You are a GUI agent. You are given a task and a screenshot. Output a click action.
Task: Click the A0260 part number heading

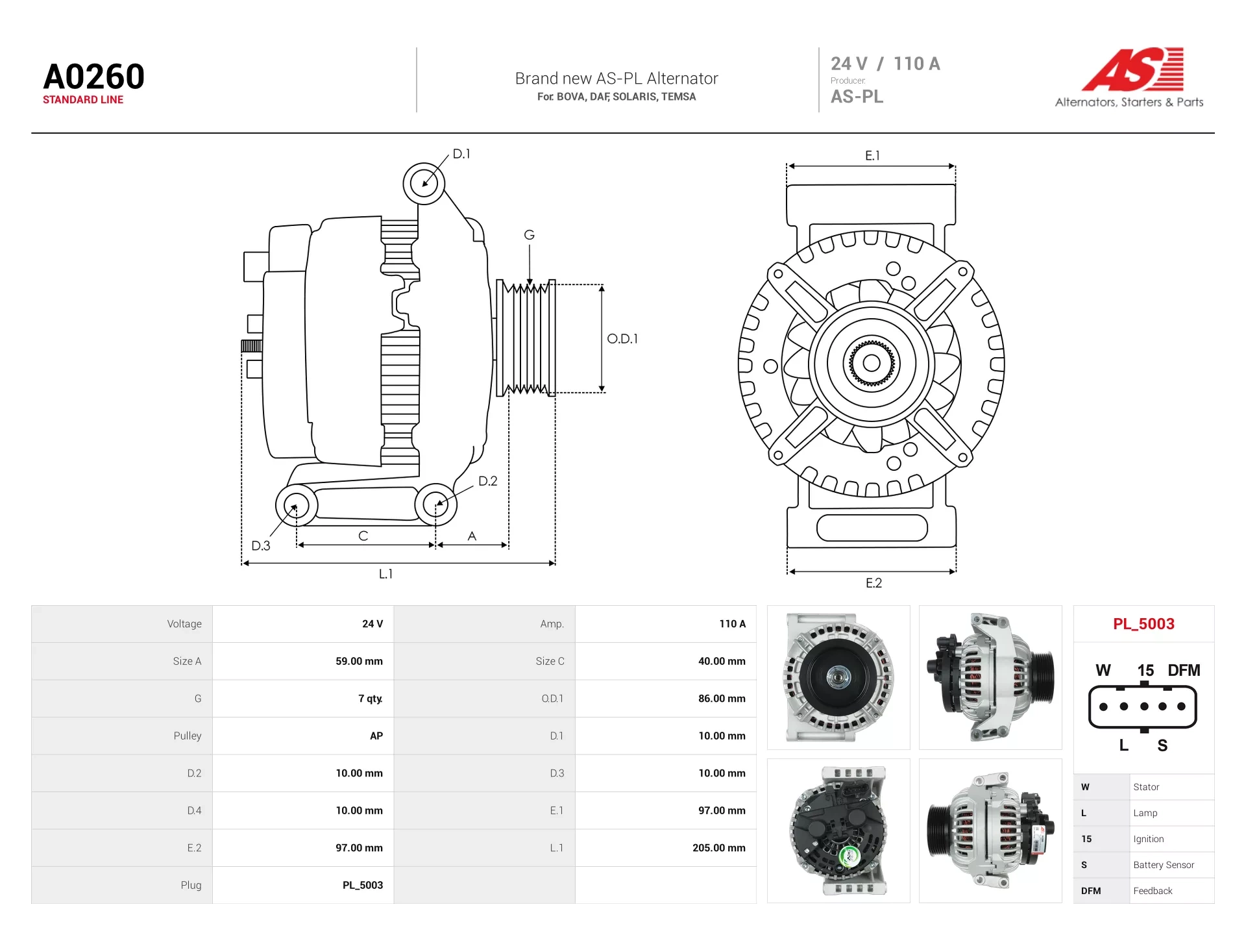click(x=94, y=77)
